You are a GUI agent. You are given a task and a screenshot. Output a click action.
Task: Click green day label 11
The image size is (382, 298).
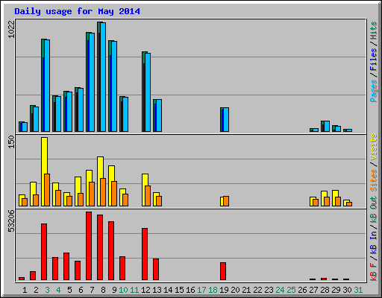[134, 290]
